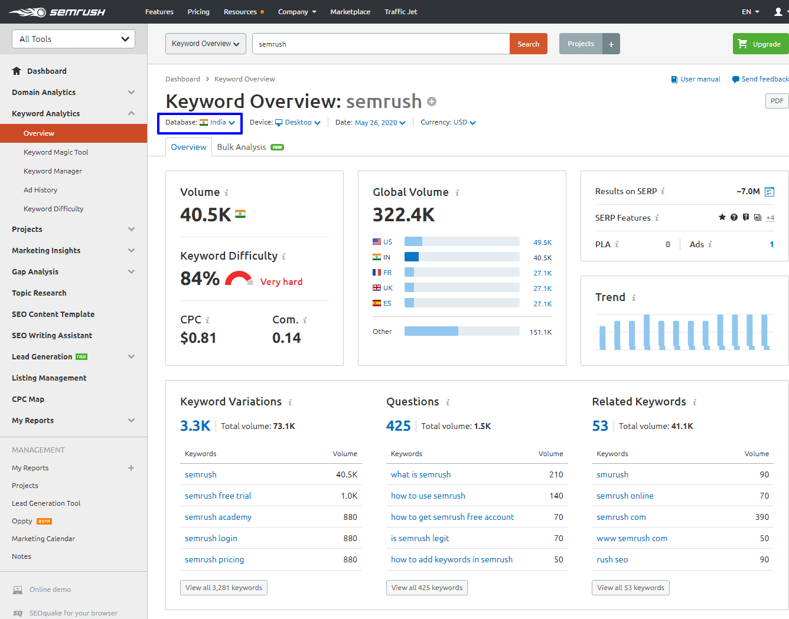This screenshot has height=619, width=789.
Task: Click the PLA info icon
Action: (617, 244)
